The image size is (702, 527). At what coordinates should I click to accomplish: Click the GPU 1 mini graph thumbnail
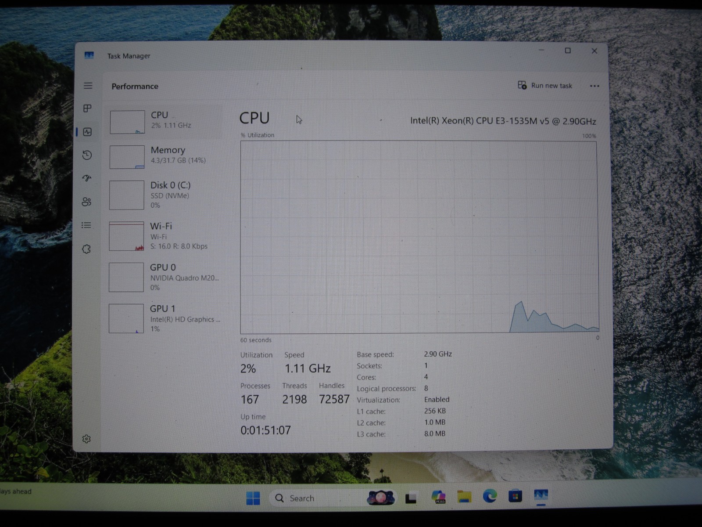coord(126,318)
